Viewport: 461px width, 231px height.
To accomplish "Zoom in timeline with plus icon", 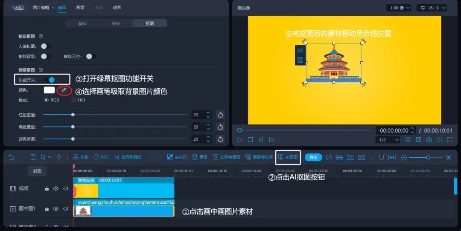I will 448,158.
